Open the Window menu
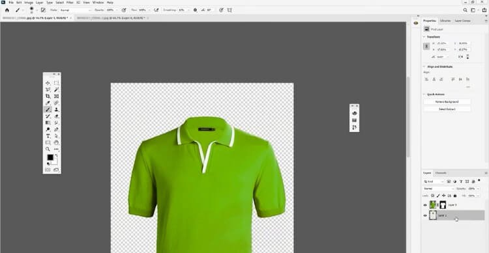The height and width of the screenshot is (253, 489). (x=98, y=3)
